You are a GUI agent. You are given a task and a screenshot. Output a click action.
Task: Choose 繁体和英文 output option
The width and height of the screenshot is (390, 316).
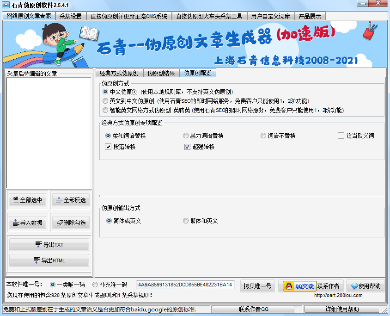[x=186, y=221]
